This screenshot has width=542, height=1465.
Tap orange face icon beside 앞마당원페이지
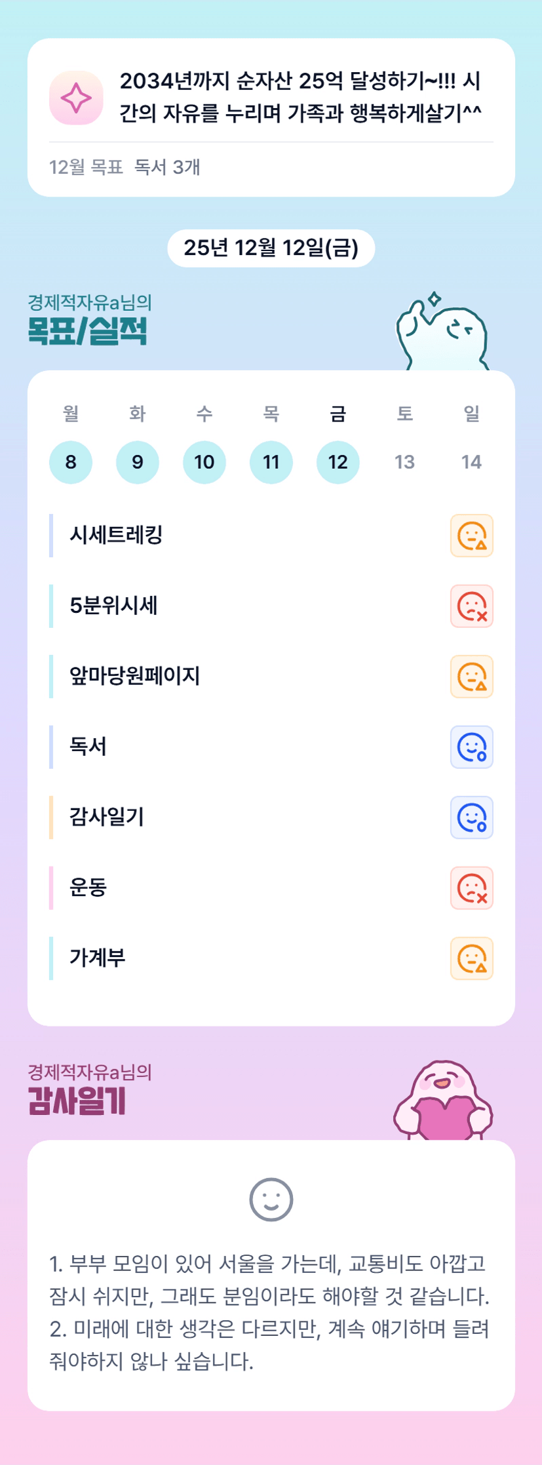coord(471,676)
